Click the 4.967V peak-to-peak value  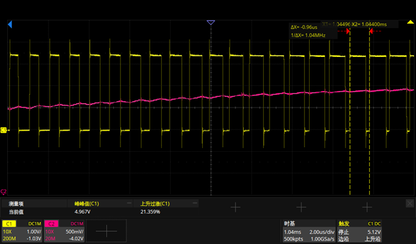[x=83, y=212]
